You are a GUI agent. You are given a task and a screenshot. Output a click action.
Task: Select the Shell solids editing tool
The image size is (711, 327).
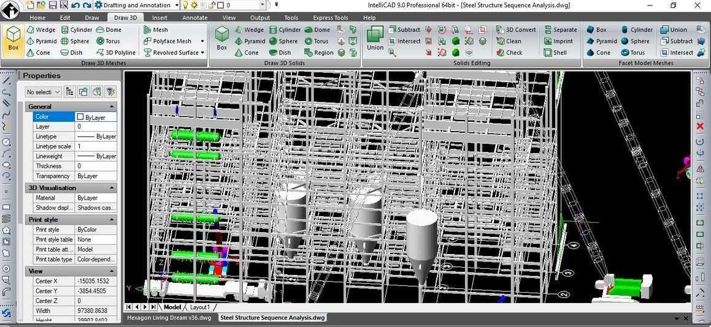[x=555, y=53]
